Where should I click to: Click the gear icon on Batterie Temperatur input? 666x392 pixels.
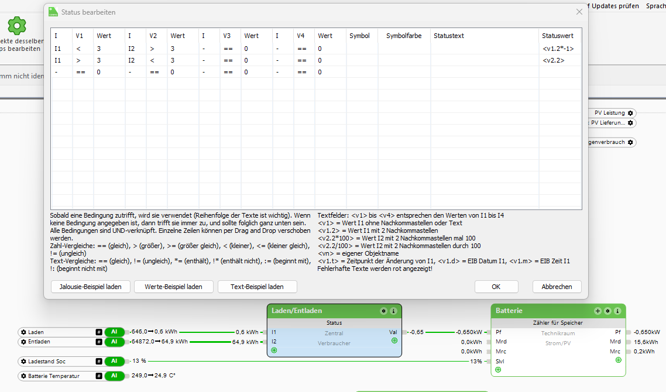point(23,376)
